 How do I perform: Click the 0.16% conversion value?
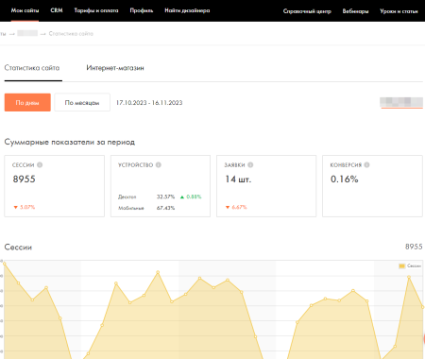[x=345, y=179]
